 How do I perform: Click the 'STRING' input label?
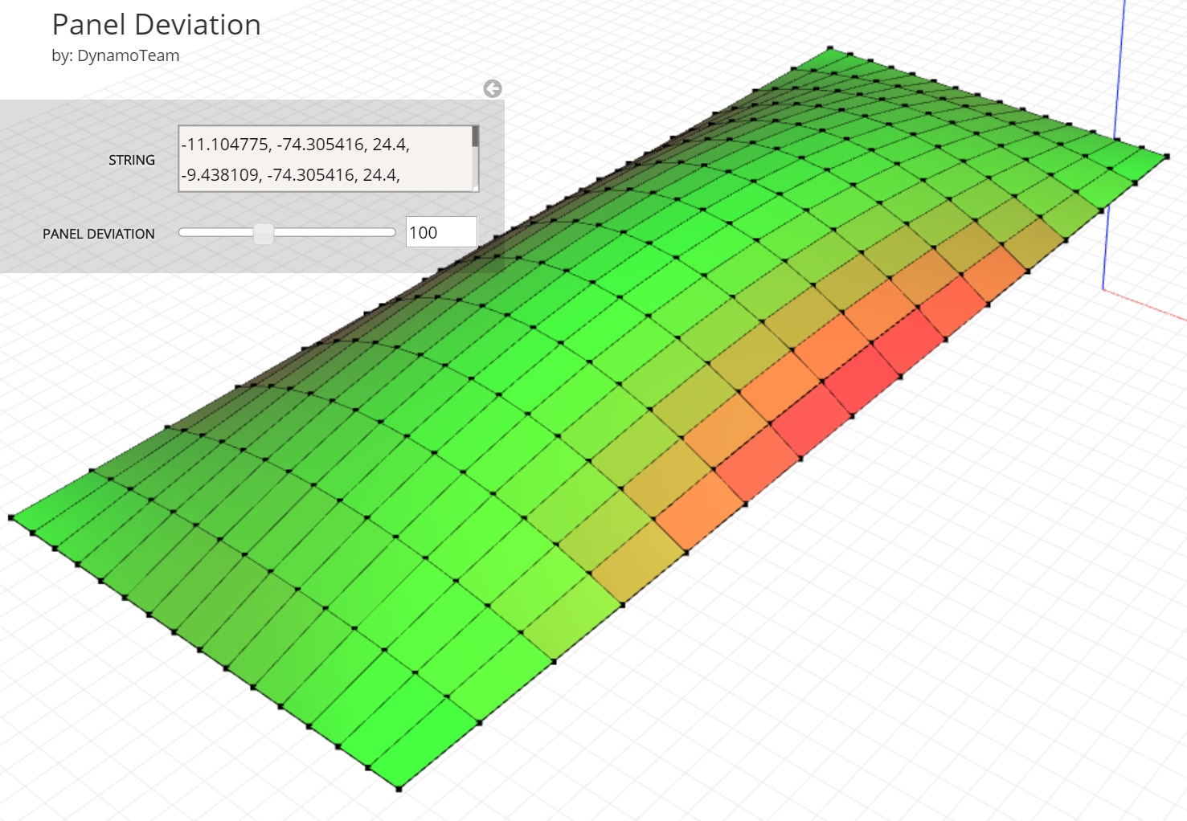pos(132,160)
